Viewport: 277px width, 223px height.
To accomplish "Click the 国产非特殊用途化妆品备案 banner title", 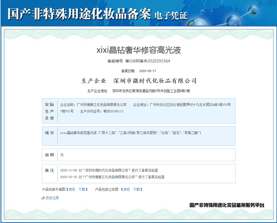I will click(79, 14).
